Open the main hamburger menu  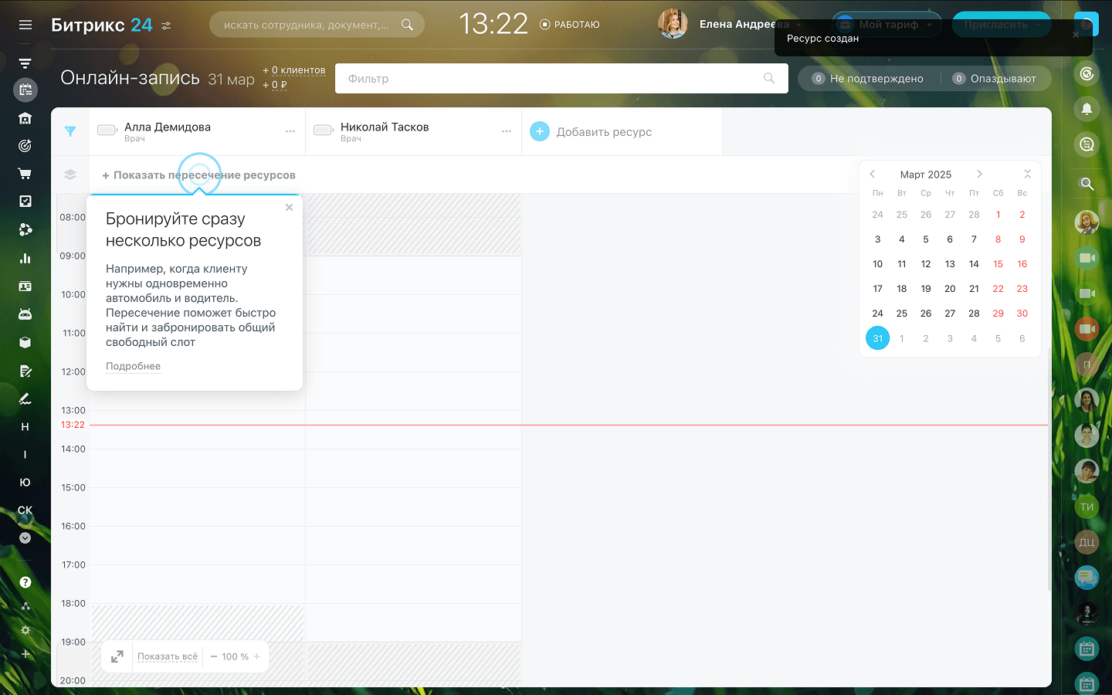point(25,25)
